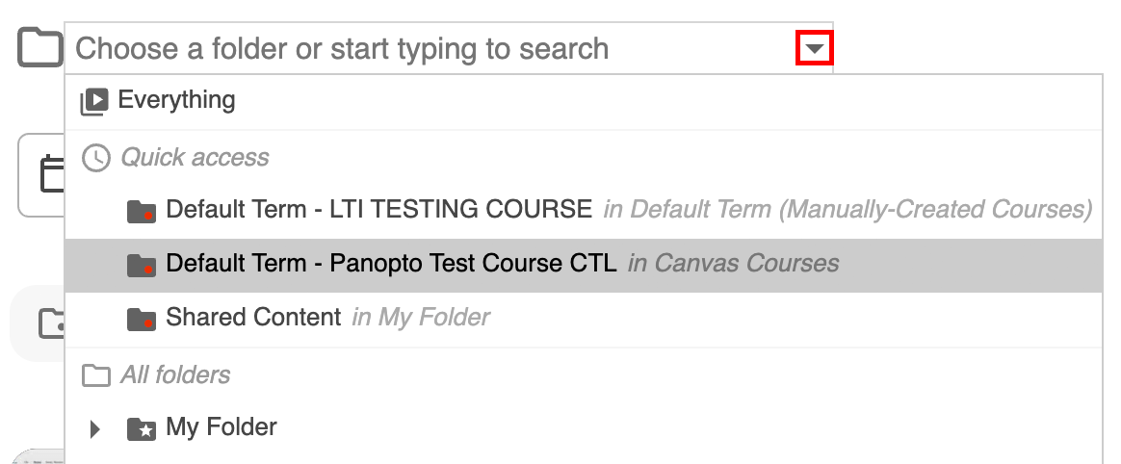The image size is (1121, 464).
Task: Click the folder search input field
Action: pos(424,49)
